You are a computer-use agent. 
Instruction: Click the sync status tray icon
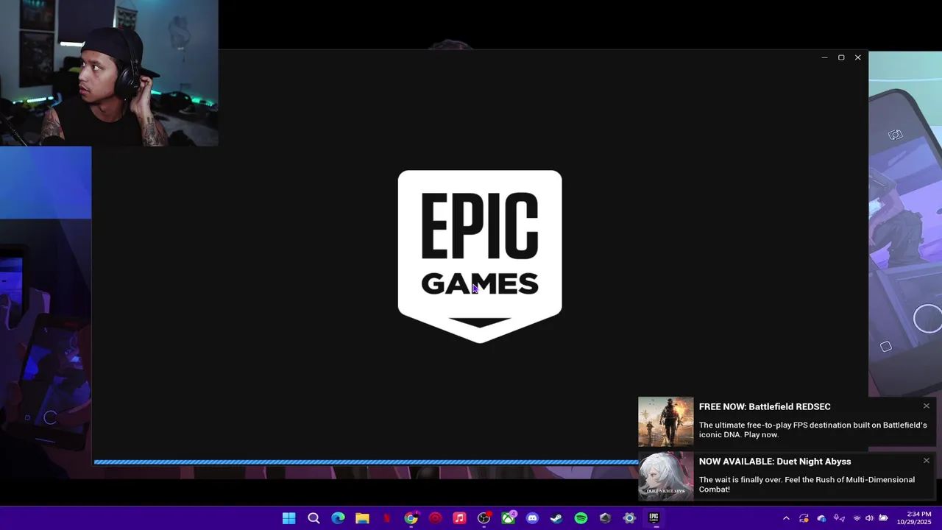tap(804, 518)
